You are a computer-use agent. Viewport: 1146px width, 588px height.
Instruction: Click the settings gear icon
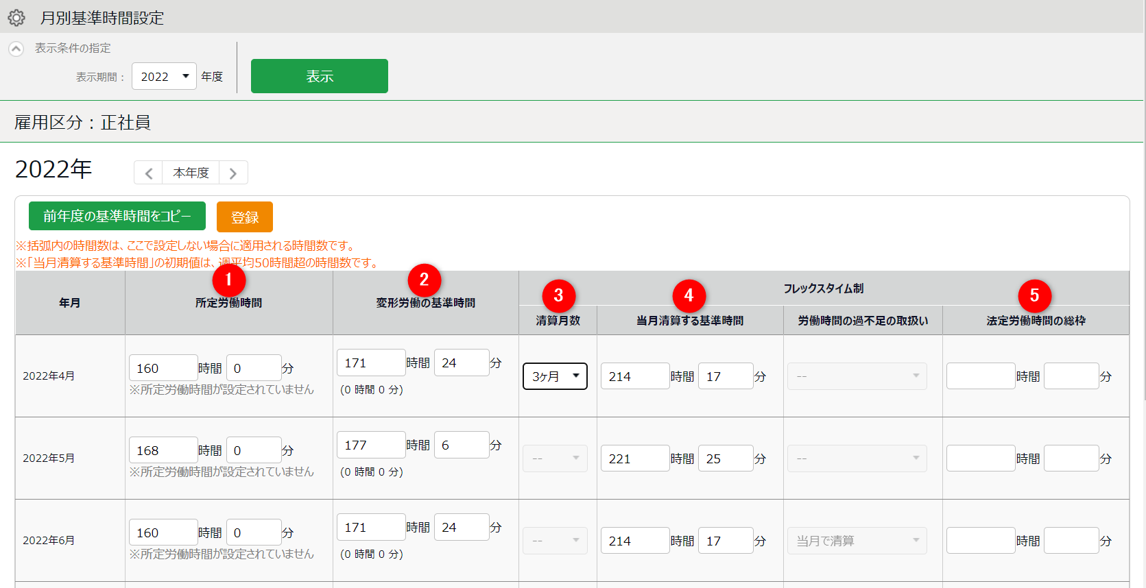pos(16,18)
